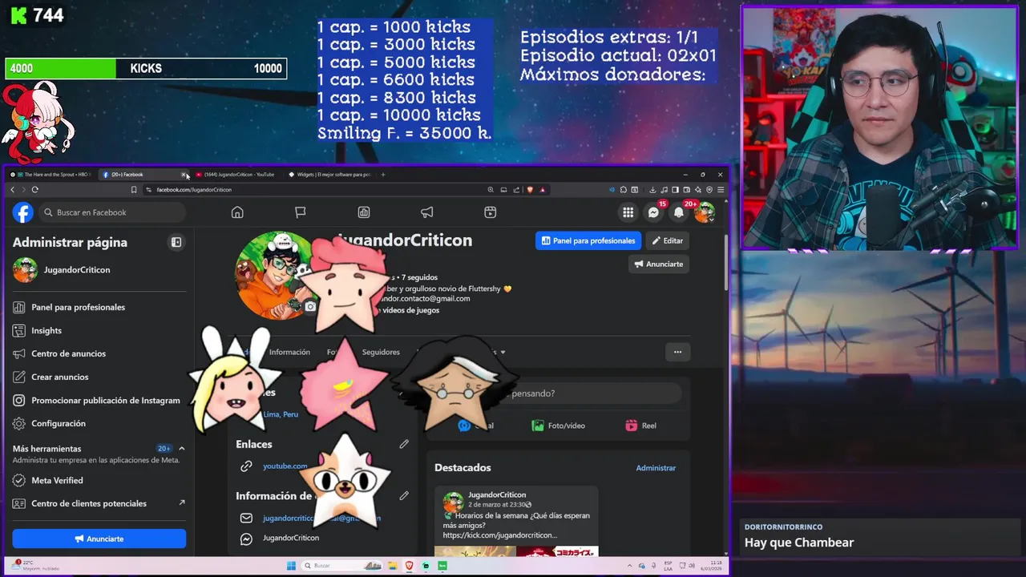The image size is (1026, 577).
Task: Collapse the Más herramientas section
Action: click(x=182, y=449)
